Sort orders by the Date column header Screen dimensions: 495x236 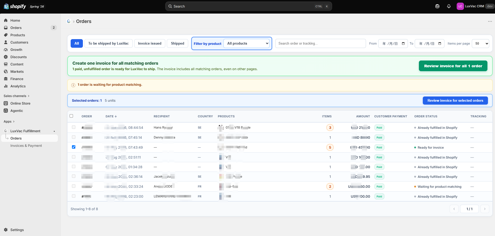click(x=111, y=116)
